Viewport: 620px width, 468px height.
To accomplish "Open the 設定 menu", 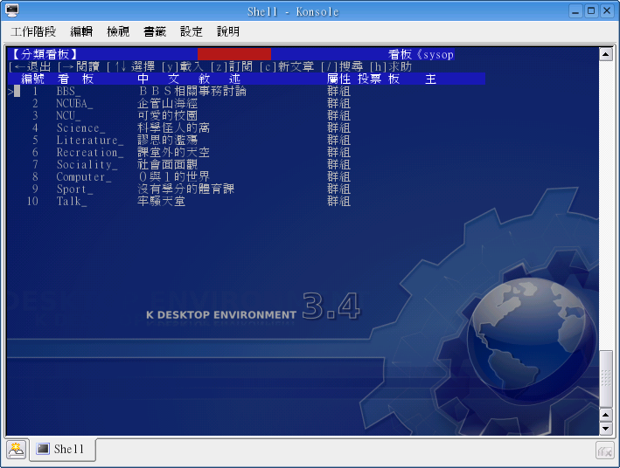I will pyautogui.click(x=192, y=31).
